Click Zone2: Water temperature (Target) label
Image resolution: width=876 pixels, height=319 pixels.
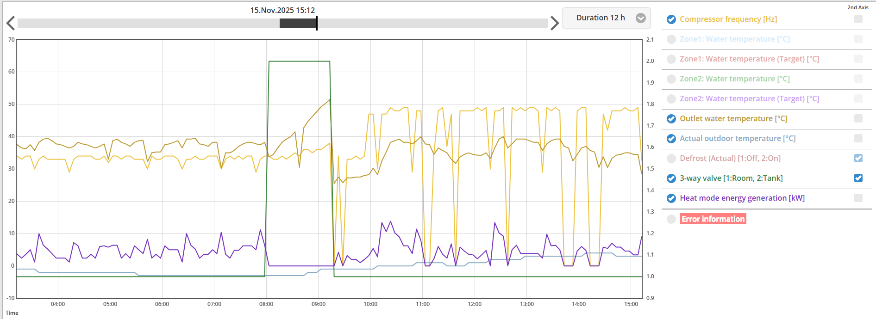point(749,99)
